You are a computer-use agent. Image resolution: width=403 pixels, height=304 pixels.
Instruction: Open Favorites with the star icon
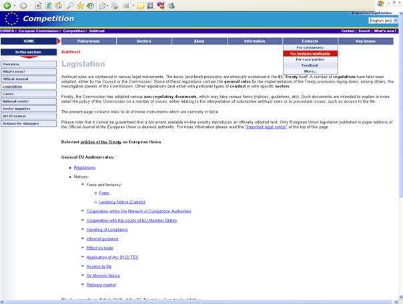pyautogui.click(x=80, y=5)
